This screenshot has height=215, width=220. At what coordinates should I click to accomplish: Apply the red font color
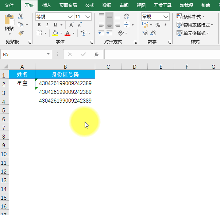(67, 33)
